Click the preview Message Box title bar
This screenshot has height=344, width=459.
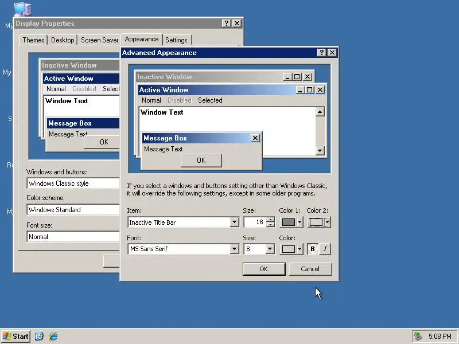click(x=201, y=138)
